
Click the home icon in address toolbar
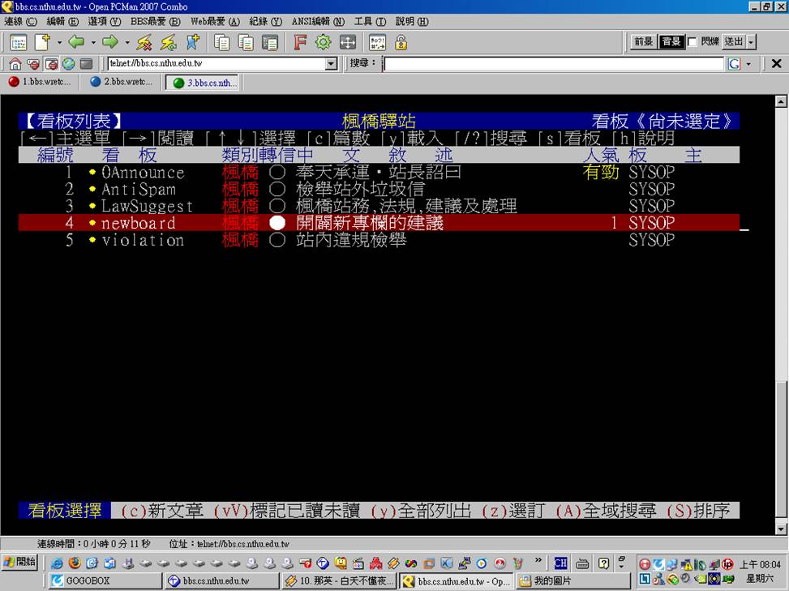(15, 63)
